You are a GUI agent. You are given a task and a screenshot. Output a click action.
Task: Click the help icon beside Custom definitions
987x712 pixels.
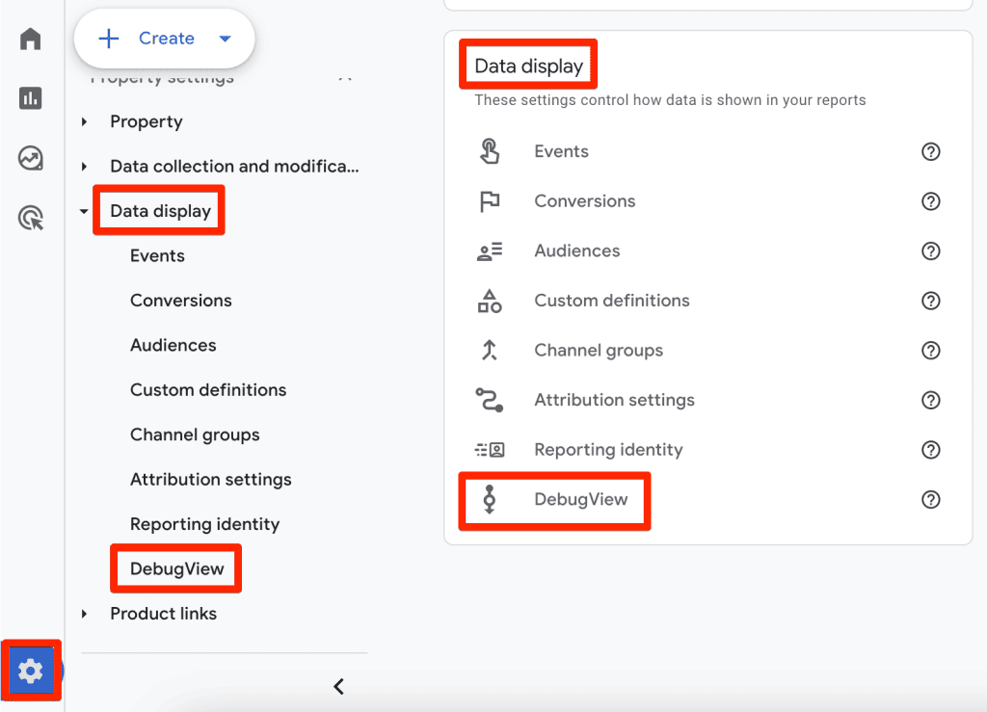pos(930,301)
